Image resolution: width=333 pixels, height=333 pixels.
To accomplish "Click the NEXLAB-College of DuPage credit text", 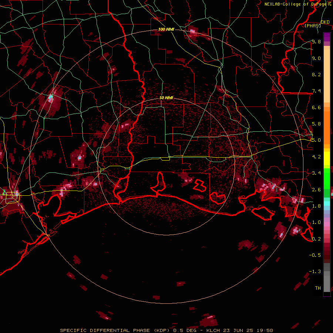I will 297,4.
